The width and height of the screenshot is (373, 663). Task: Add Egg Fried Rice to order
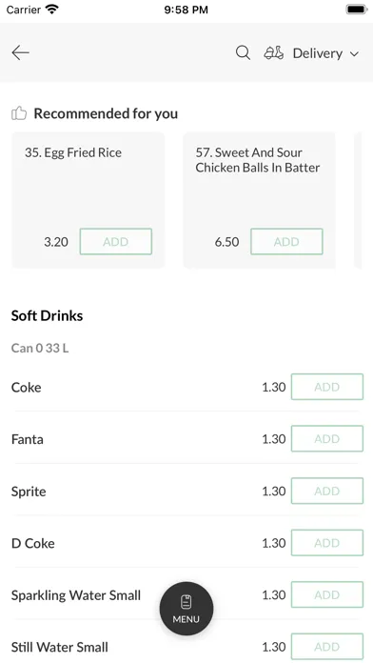click(x=116, y=241)
